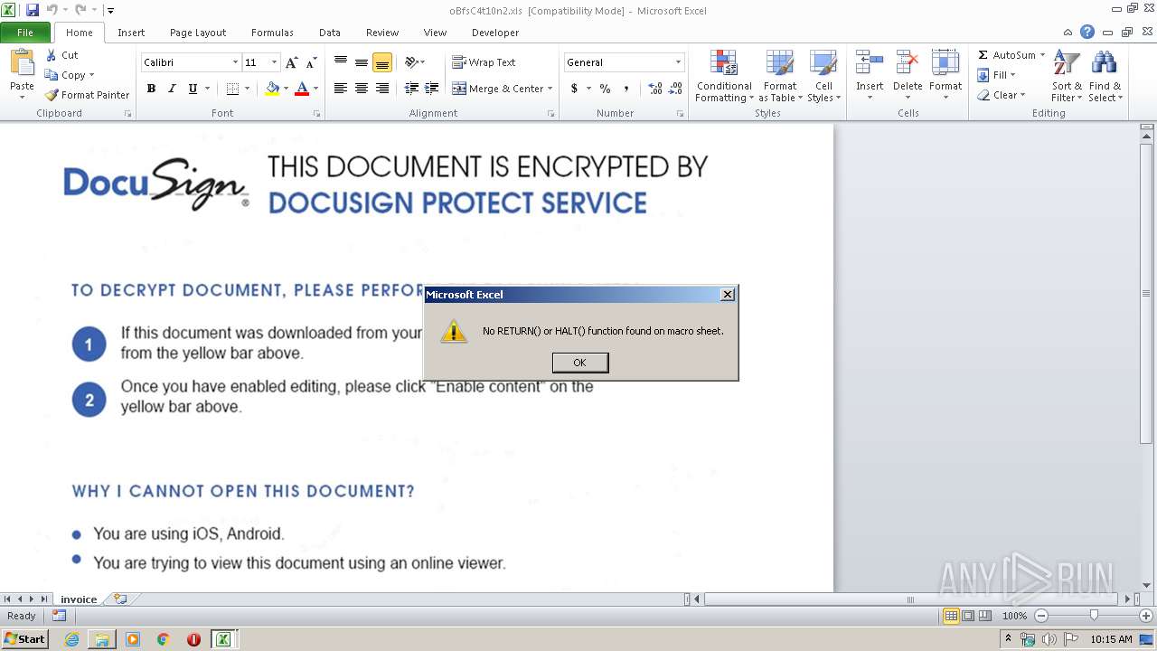Click the Copy icon
Image resolution: width=1157 pixels, height=651 pixels.
click(52, 75)
